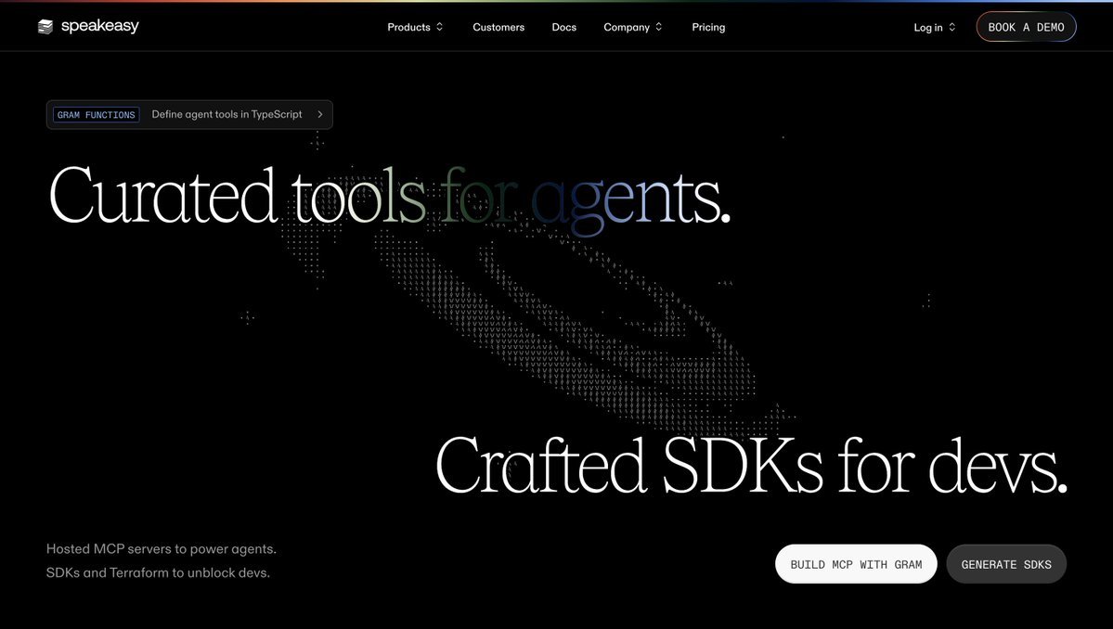Navigate to the Pricing page
1113x629 pixels.
708,27
